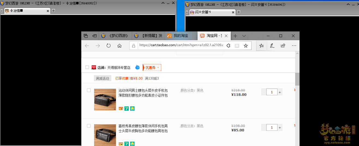The width and height of the screenshot is (359, 146).
Task: Switch to the 【新提醒】发 browser tab
Action: click(x=148, y=36)
